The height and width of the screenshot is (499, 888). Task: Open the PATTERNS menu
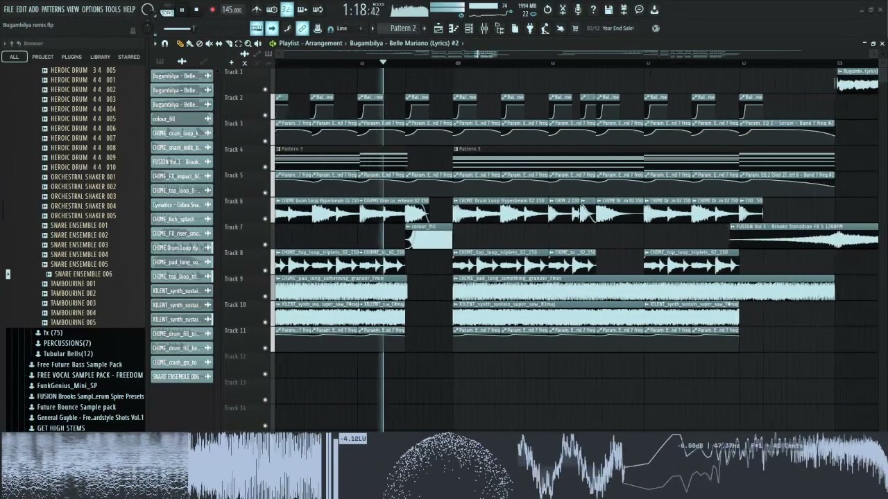tap(53, 10)
